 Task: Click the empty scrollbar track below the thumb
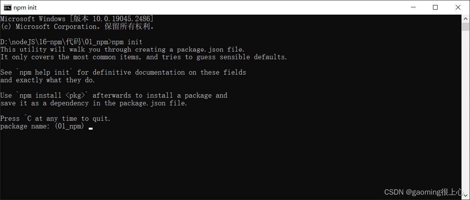pos(466,112)
